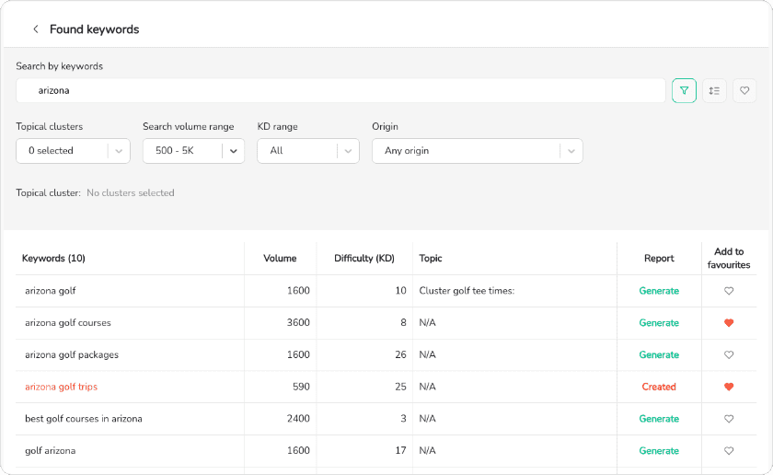Click the arizona golf trips keyword link
The height and width of the screenshot is (475, 773).
pyautogui.click(x=61, y=388)
